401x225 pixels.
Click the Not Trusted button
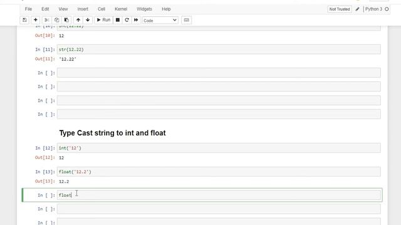click(x=340, y=9)
